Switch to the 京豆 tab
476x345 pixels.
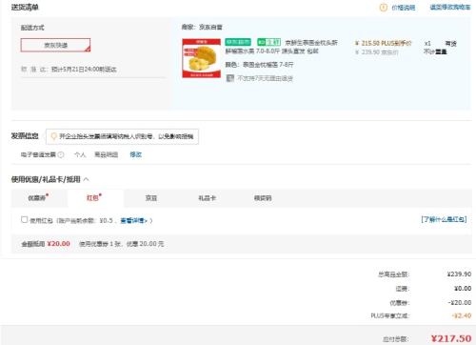point(151,198)
